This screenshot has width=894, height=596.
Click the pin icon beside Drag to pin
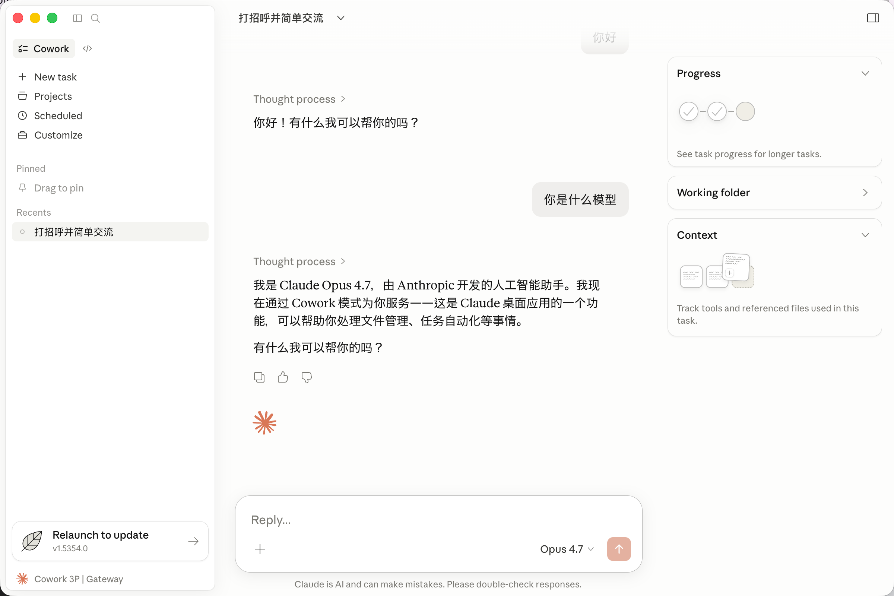point(22,188)
